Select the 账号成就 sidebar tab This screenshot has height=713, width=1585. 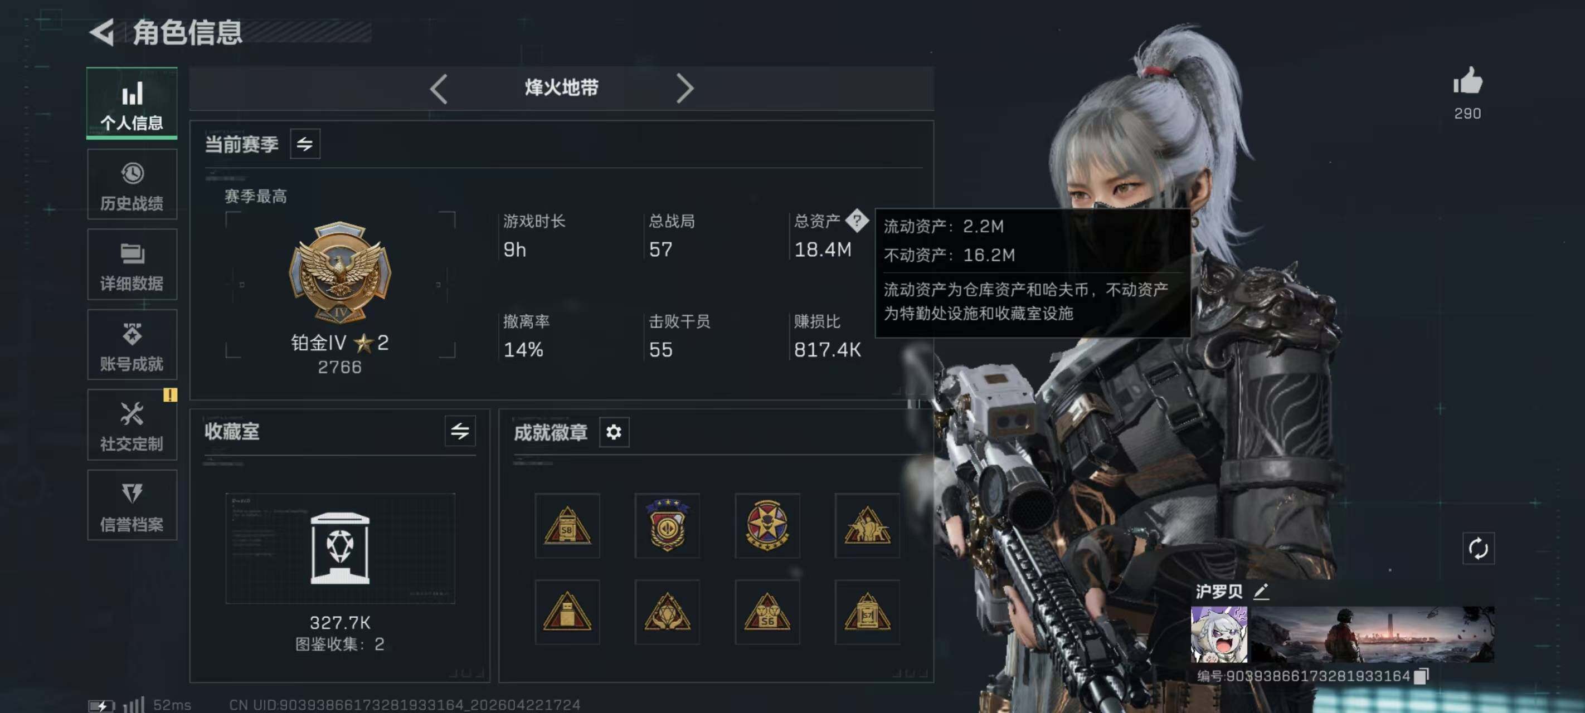[x=132, y=344]
